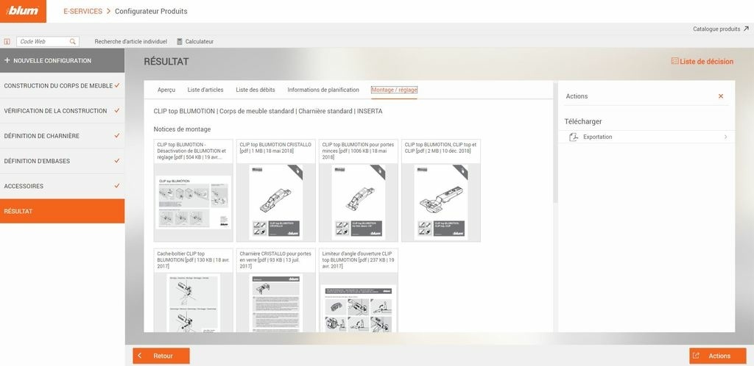Close the Actions panel with X
Screen dimensions: 754x366
721,96
